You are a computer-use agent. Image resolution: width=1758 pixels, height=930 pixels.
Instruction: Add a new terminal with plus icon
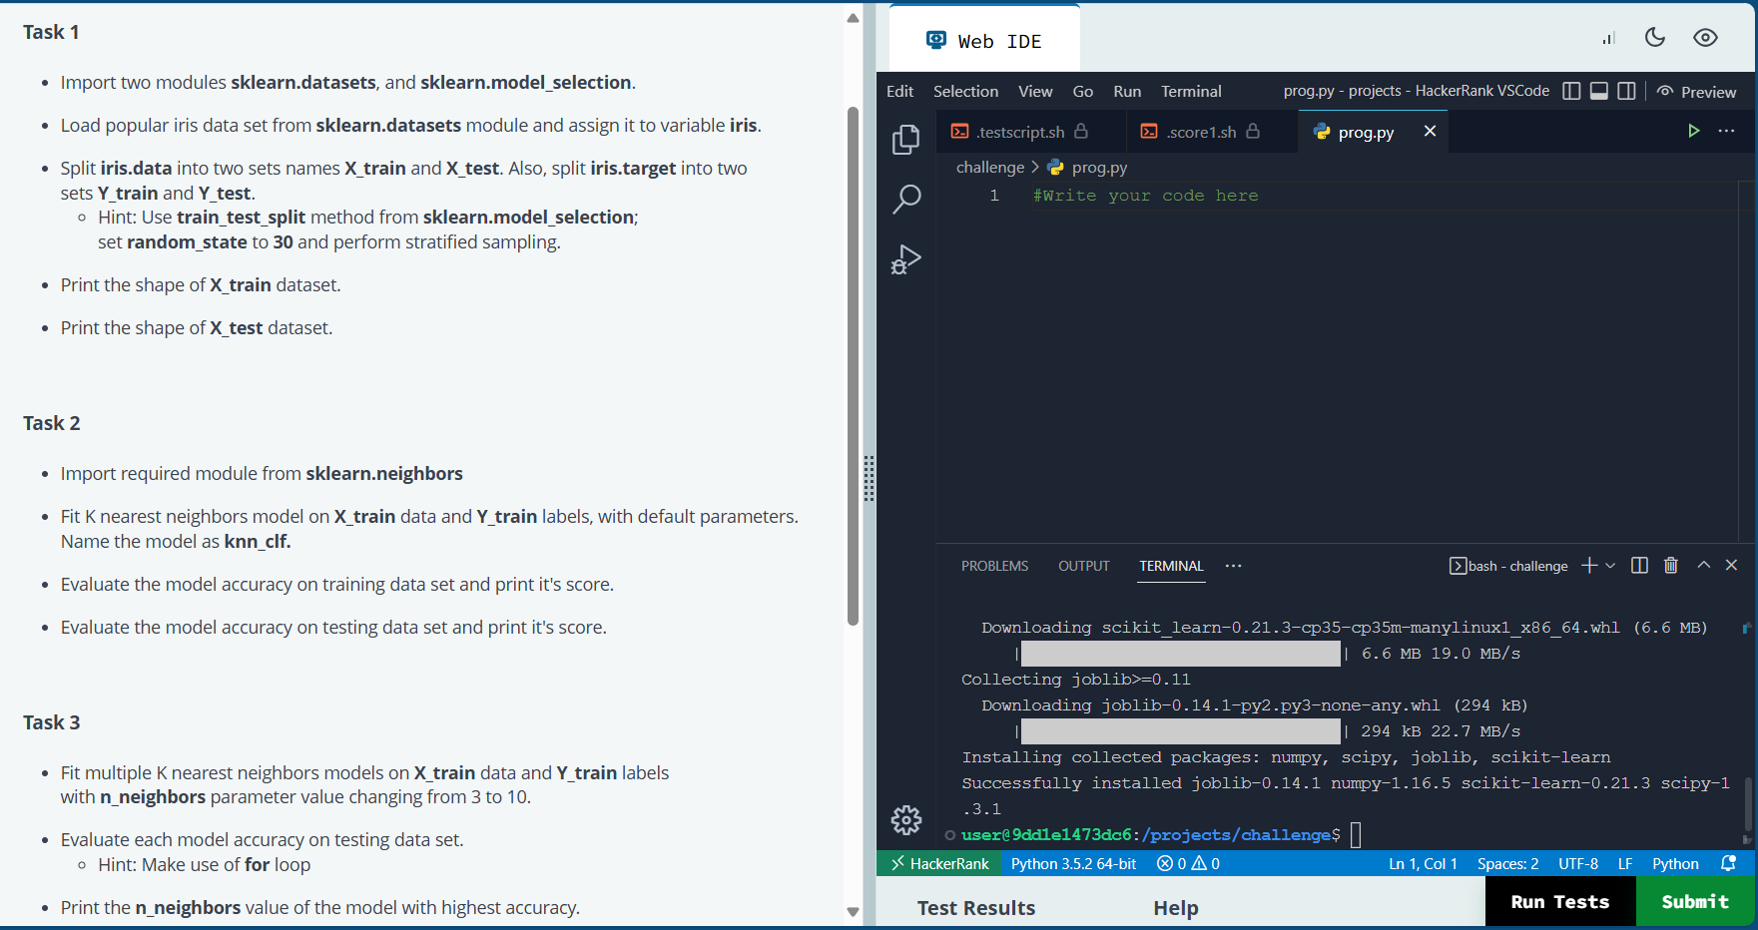tap(1589, 566)
